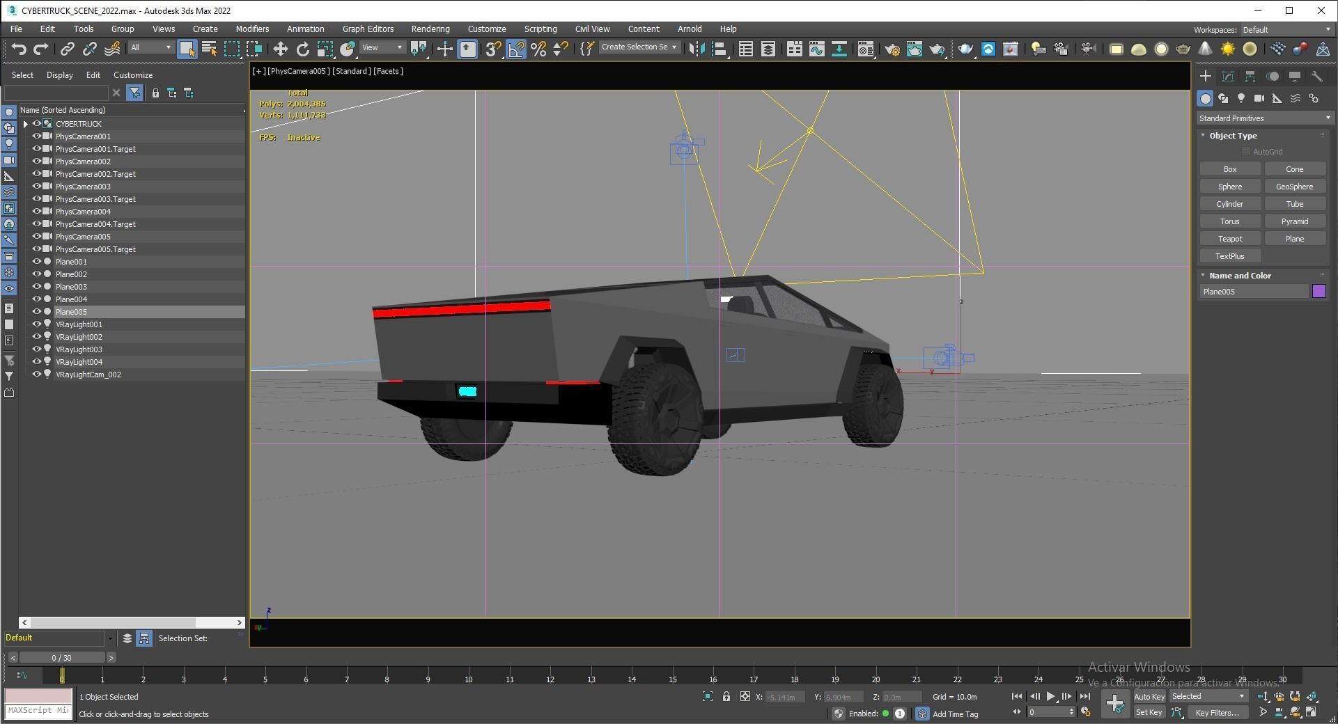Select Shapes category in Create panel
This screenshot has height=724, width=1338.
coord(1223,98)
